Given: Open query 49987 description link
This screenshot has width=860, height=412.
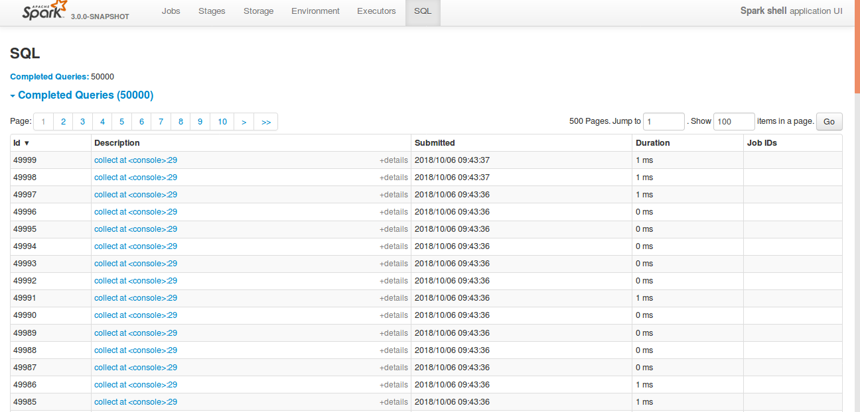Looking at the screenshot, I should pos(135,368).
